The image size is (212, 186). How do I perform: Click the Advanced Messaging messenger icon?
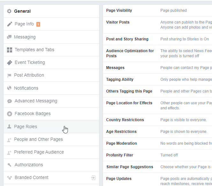tap(9, 101)
